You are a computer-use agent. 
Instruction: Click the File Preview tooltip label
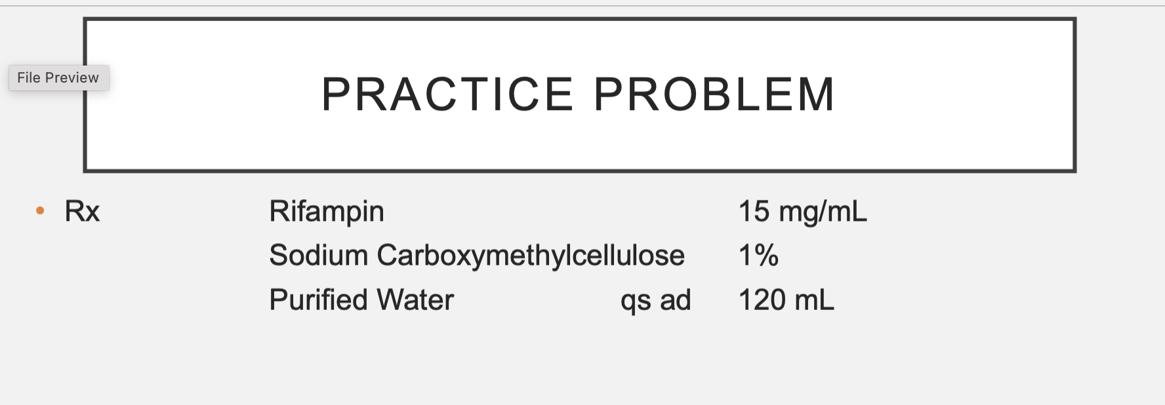58,78
